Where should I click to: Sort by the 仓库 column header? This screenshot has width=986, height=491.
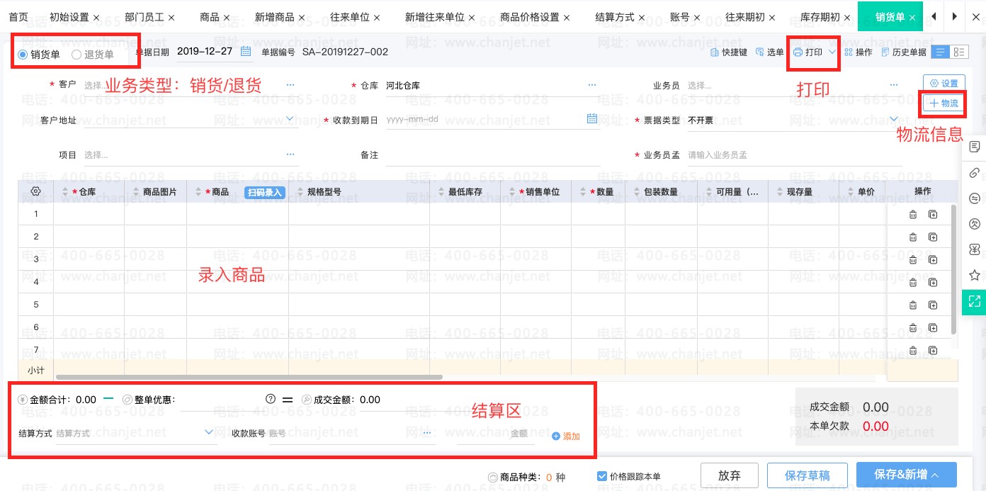tap(88, 192)
